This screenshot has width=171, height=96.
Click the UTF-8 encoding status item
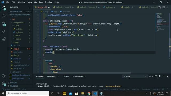(x=123, y=89)
